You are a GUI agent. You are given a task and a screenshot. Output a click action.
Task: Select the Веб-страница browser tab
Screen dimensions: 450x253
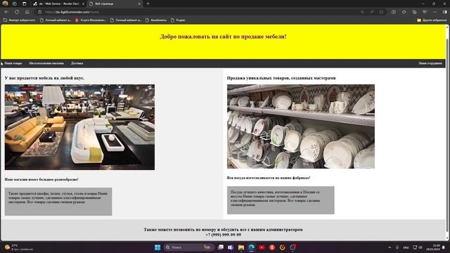(115, 4)
